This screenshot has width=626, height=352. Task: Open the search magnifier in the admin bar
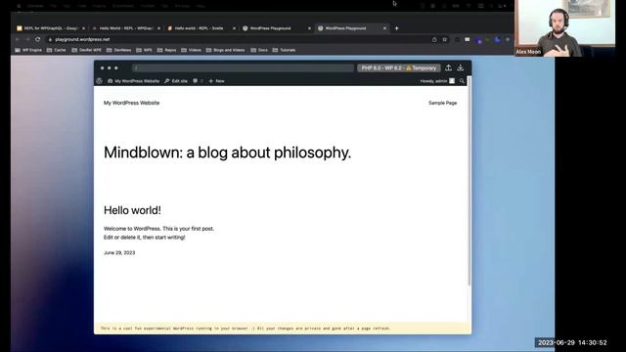(x=462, y=81)
